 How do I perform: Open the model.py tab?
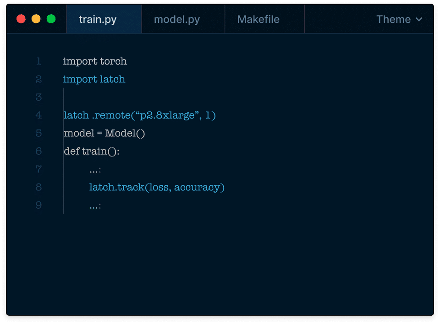tap(183, 19)
